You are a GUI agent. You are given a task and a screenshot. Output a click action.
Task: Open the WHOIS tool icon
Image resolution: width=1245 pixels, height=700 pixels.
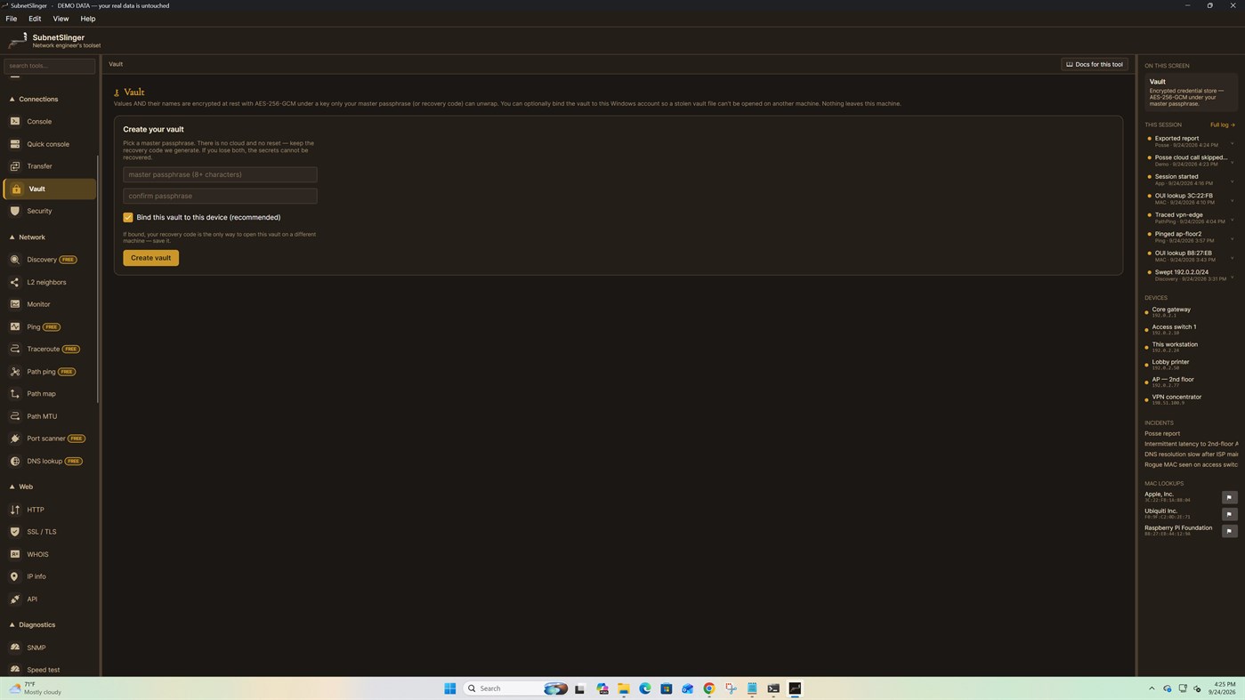pyautogui.click(x=15, y=554)
